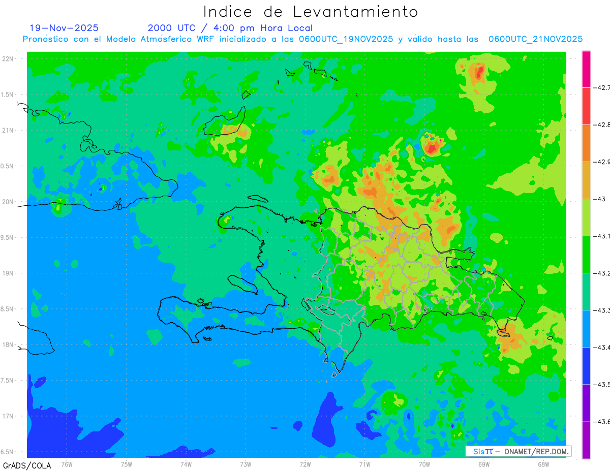Select the date text "19-Nov-2025"

pyautogui.click(x=64, y=28)
